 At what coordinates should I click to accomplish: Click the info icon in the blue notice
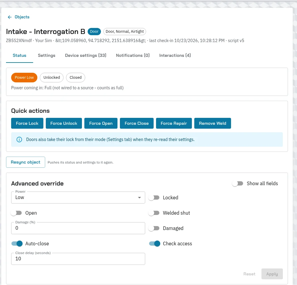pos(19,139)
